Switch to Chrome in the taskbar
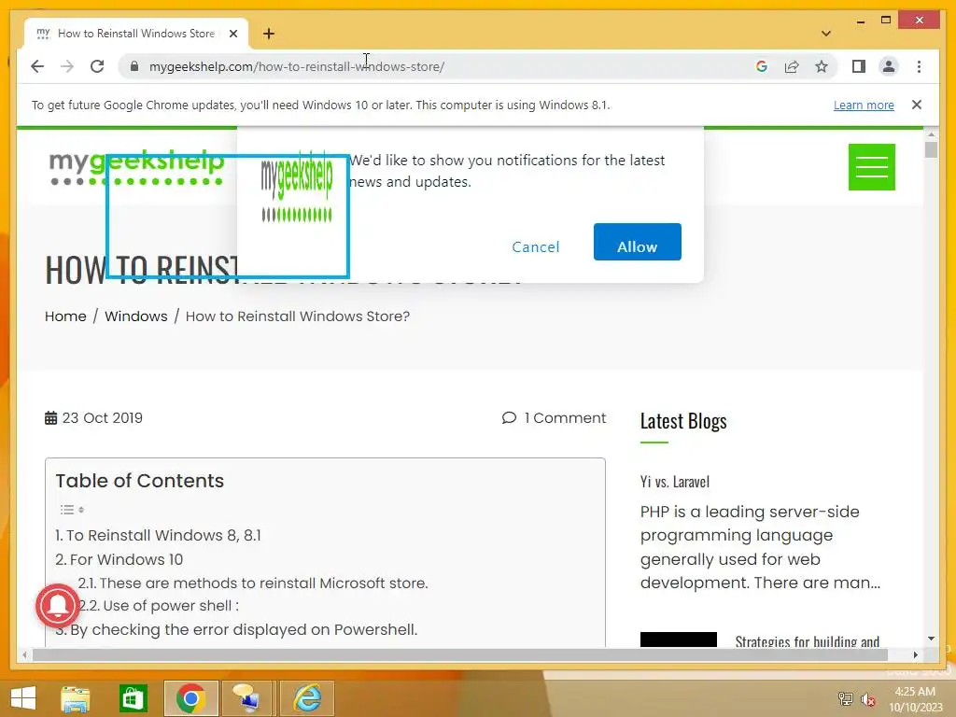The height and width of the screenshot is (717, 956). point(190,698)
